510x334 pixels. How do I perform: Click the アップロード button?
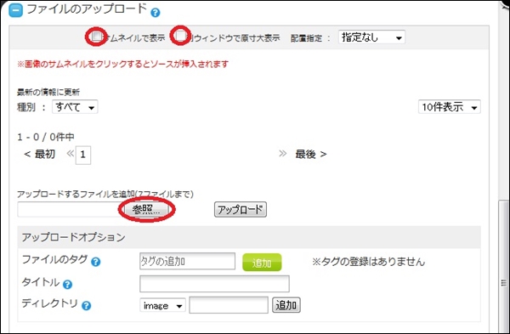coord(241,209)
